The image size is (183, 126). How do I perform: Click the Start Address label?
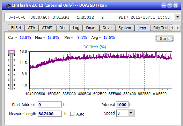(23, 105)
